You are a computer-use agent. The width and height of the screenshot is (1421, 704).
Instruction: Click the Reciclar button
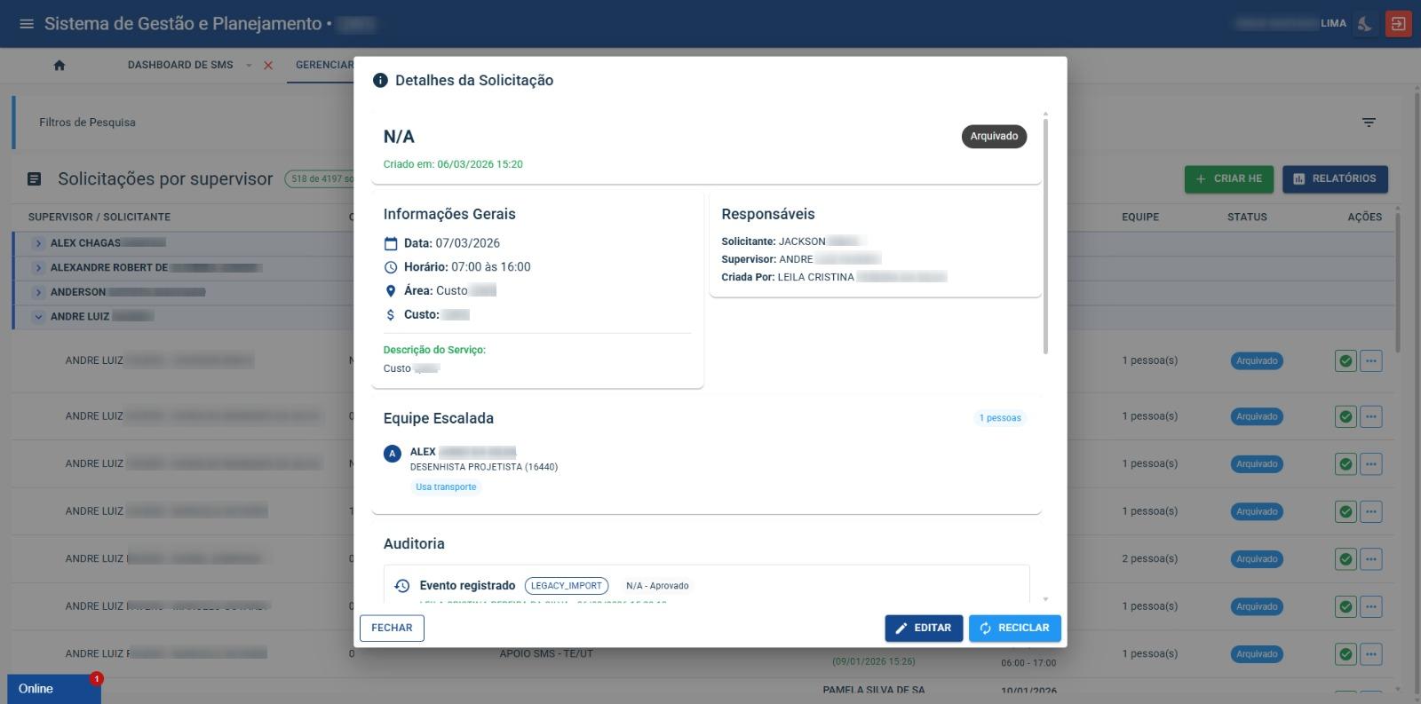coord(1014,628)
